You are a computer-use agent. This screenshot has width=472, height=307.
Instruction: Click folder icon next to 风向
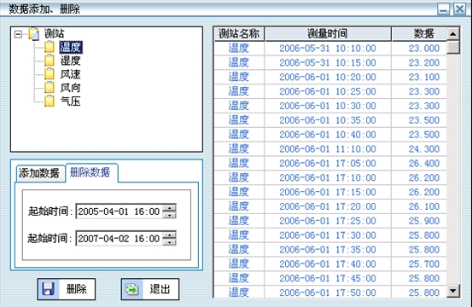click(50, 88)
